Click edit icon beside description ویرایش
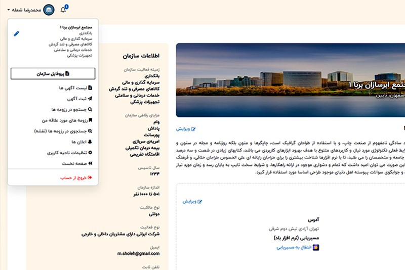 (193, 129)
